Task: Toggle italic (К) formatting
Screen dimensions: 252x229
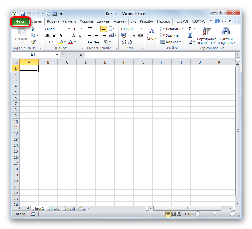Action: tap(54, 35)
